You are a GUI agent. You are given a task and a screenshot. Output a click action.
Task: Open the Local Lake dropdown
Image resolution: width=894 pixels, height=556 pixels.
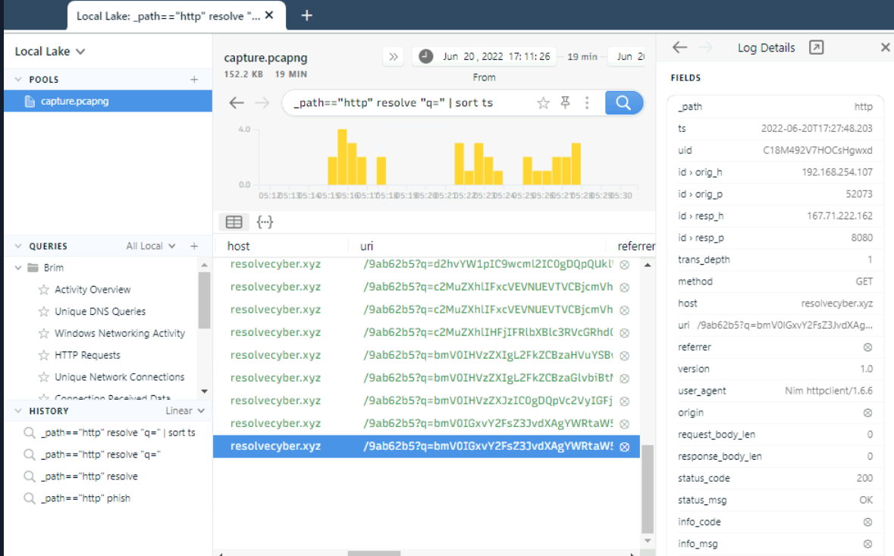tap(50, 52)
